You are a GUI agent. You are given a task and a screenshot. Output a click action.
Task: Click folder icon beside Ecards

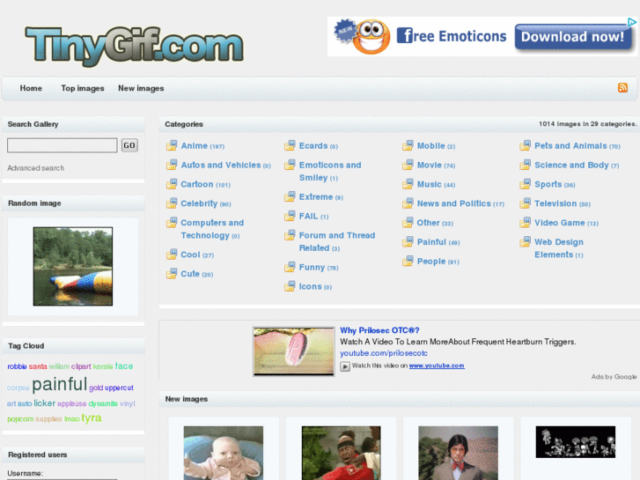tap(290, 145)
